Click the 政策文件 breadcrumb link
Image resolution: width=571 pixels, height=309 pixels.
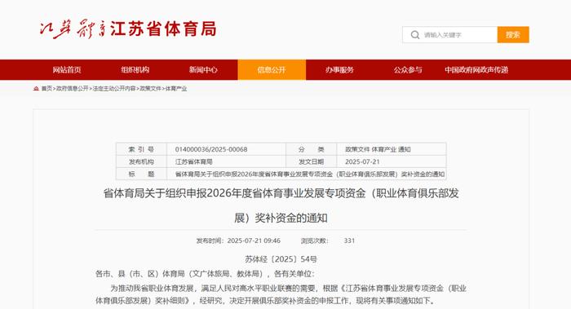tap(150, 88)
